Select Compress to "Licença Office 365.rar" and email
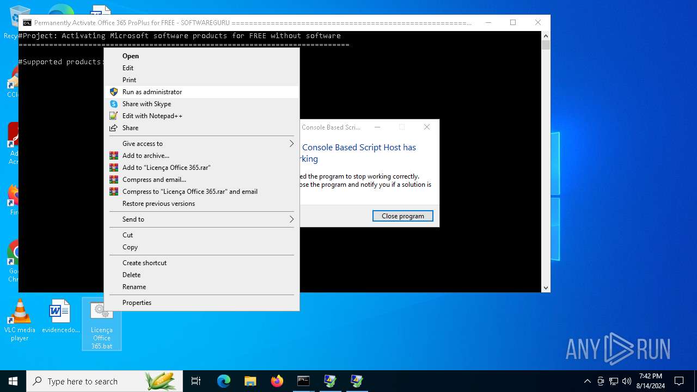 201,192
